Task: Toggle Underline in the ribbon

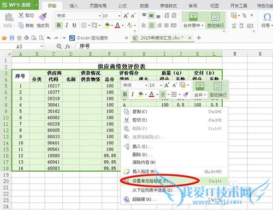Action: [74, 25]
